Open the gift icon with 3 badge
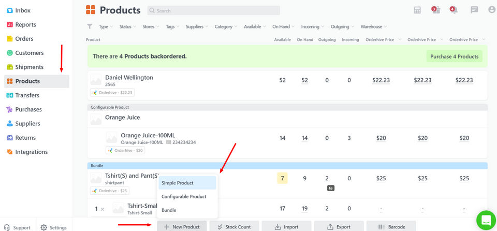This screenshot has height=231, width=497. click(435, 10)
